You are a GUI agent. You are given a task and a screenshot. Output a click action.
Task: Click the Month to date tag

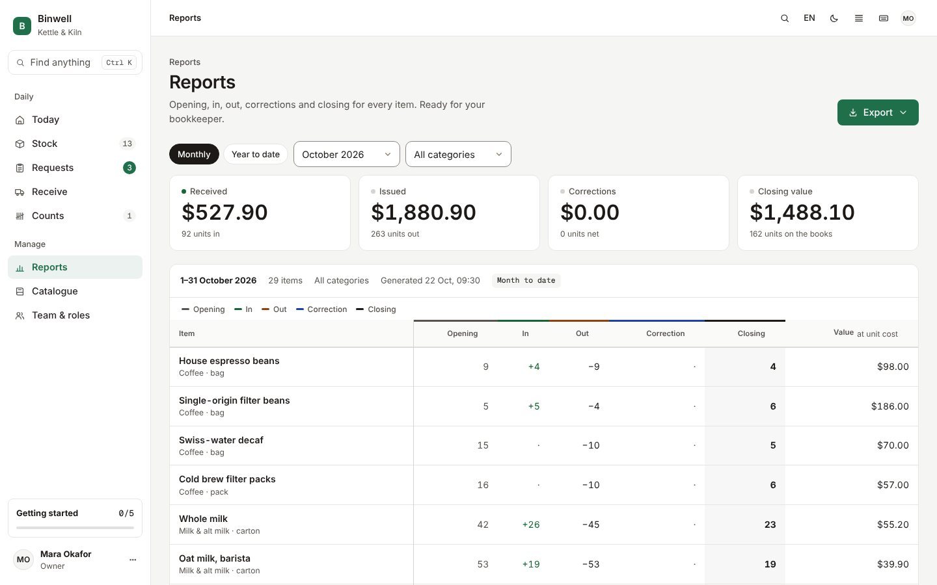coord(526,281)
